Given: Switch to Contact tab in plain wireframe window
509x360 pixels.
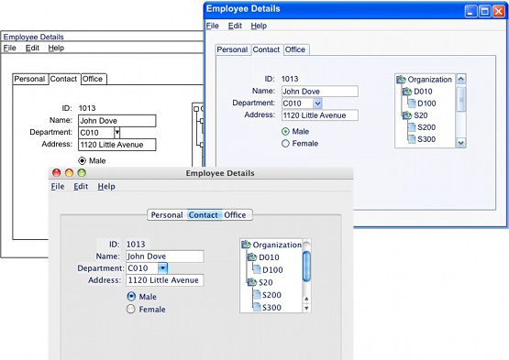Looking at the screenshot, I should point(64,79).
